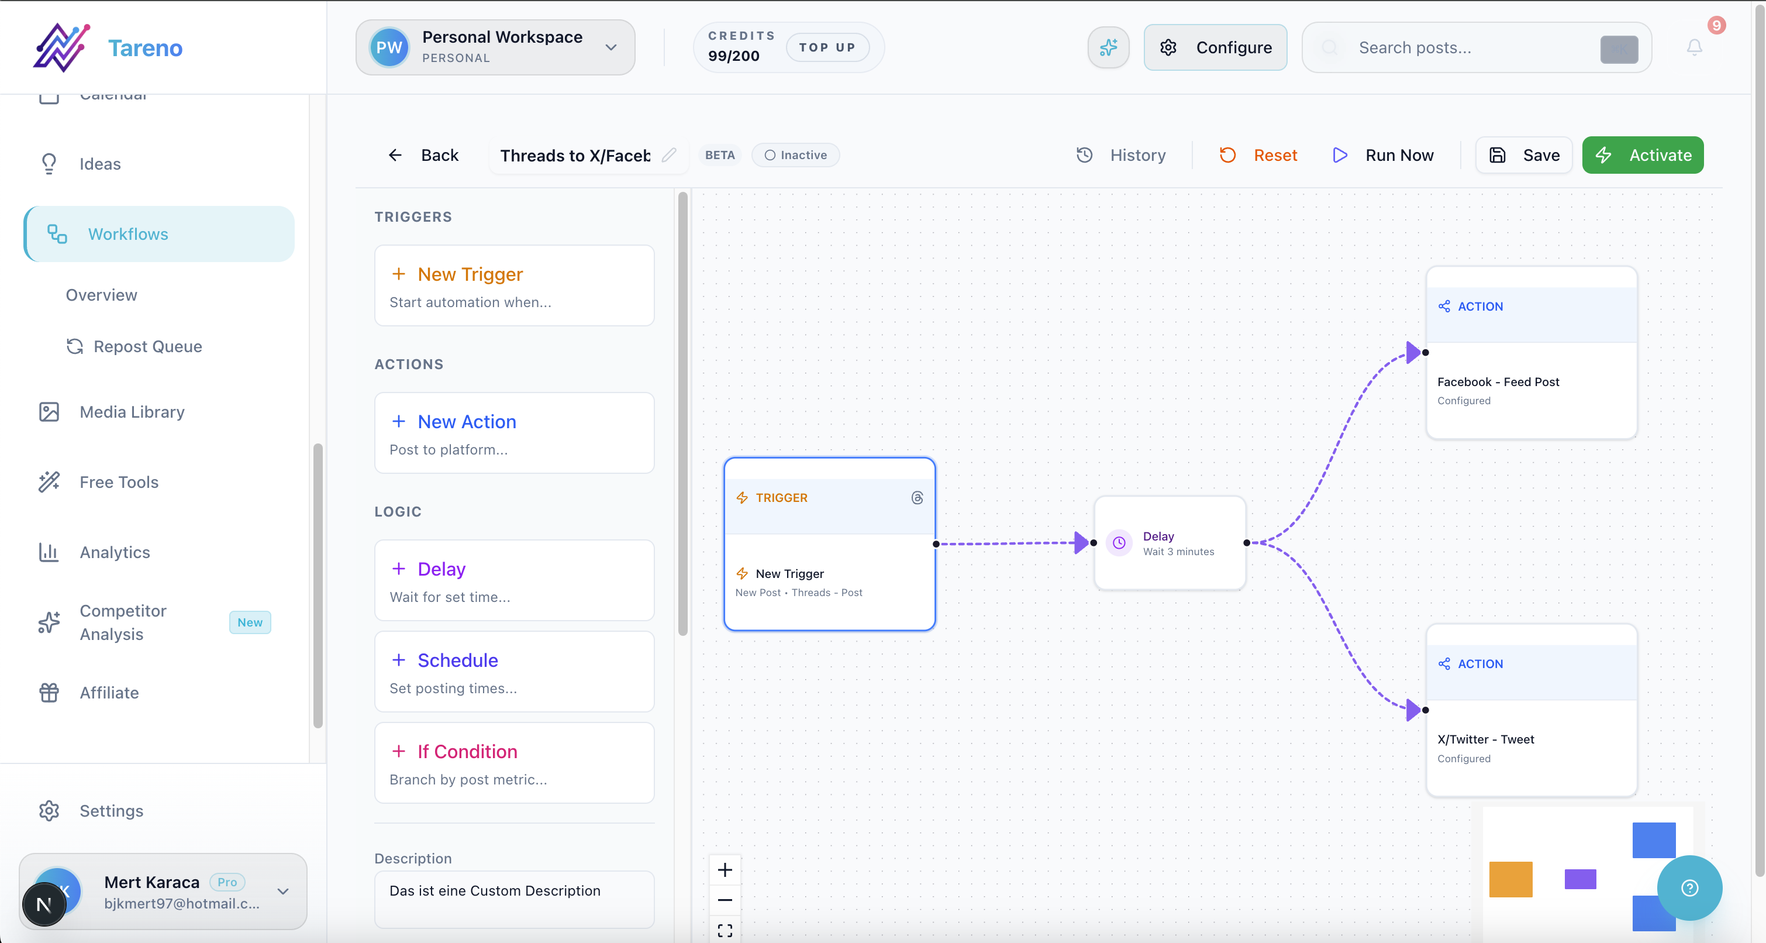Screen dimensions: 1766x943
Task: Select the Delay Wait 3 minutes node
Action: [x=1170, y=542]
